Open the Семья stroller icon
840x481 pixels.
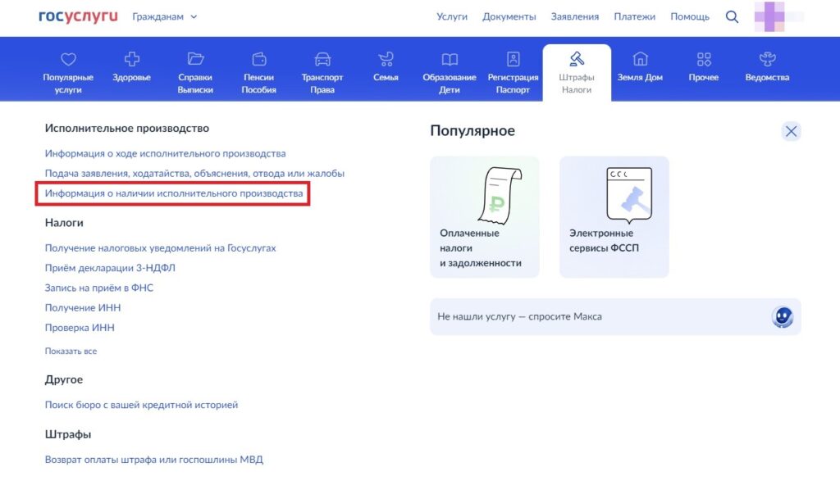[386, 60]
